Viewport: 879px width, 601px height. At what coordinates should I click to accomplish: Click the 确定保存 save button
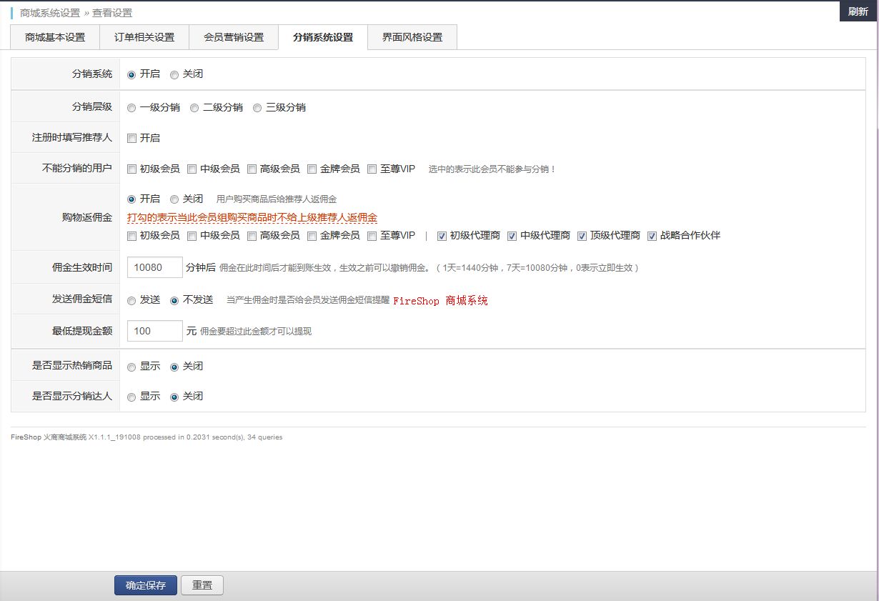tap(146, 585)
